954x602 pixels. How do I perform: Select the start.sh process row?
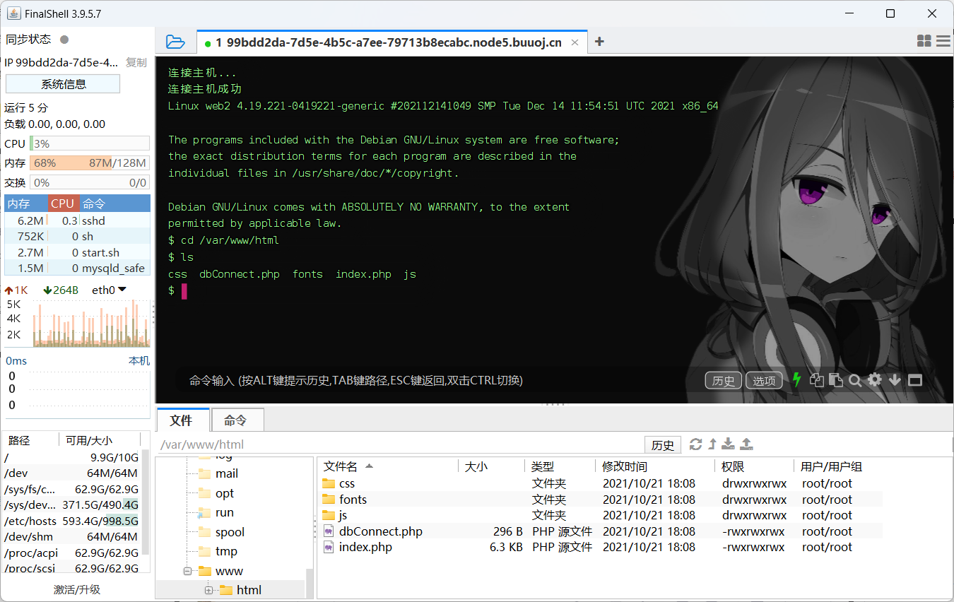pyautogui.click(x=77, y=252)
